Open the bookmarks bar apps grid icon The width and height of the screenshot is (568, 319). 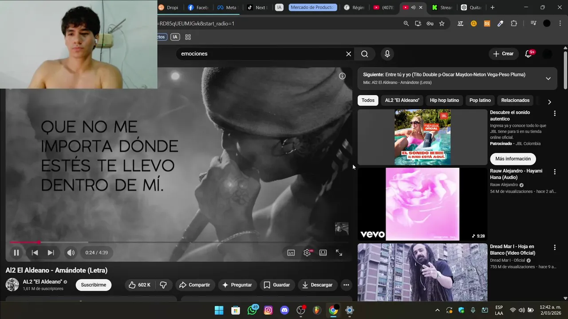(x=188, y=37)
